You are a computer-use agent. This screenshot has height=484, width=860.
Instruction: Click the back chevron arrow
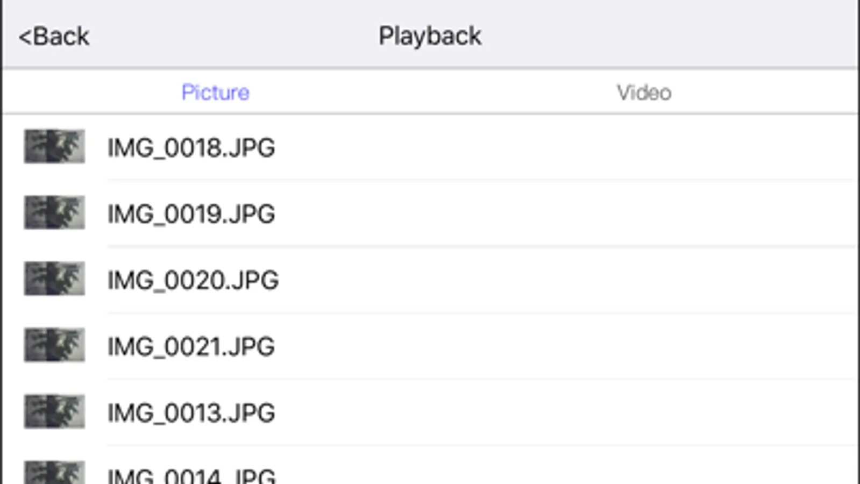pyautogui.click(x=25, y=37)
